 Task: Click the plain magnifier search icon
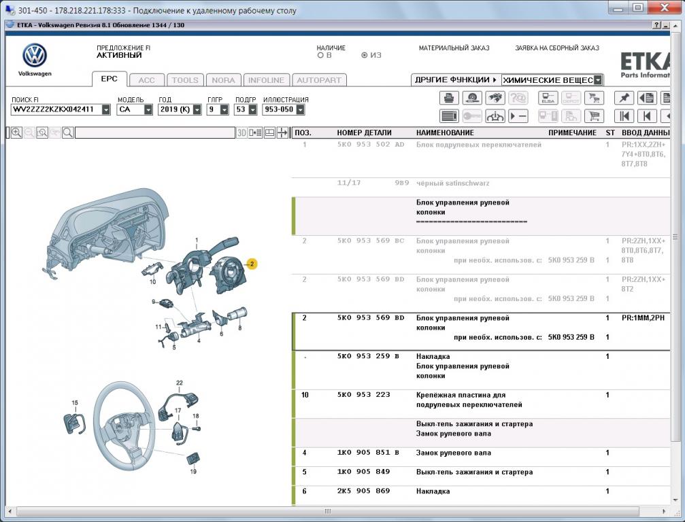68,133
